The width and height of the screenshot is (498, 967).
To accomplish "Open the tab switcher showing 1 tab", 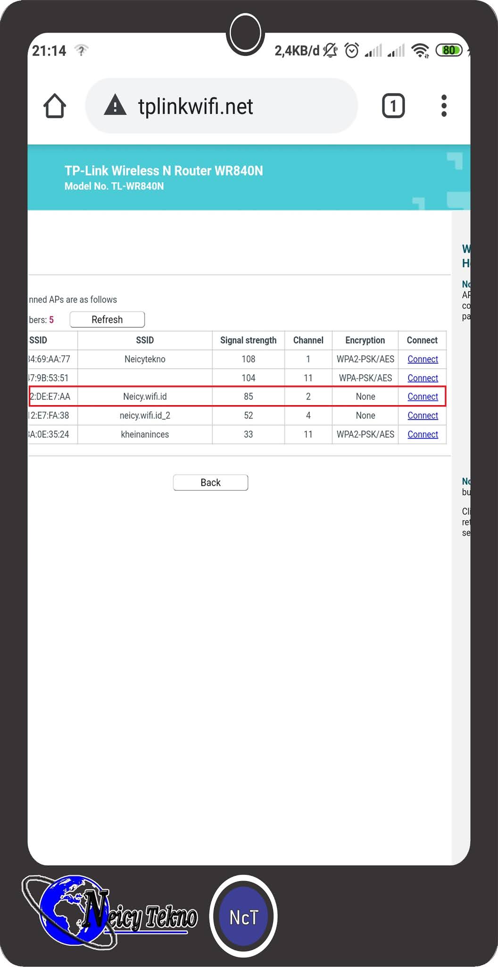I will click(x=393, y=106).
